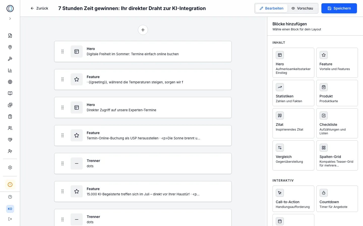The width and height of the screenshot is (363, 226).
Task: Click layout icon of Digitale Freiheit Hero block
Action: (77, 51)
